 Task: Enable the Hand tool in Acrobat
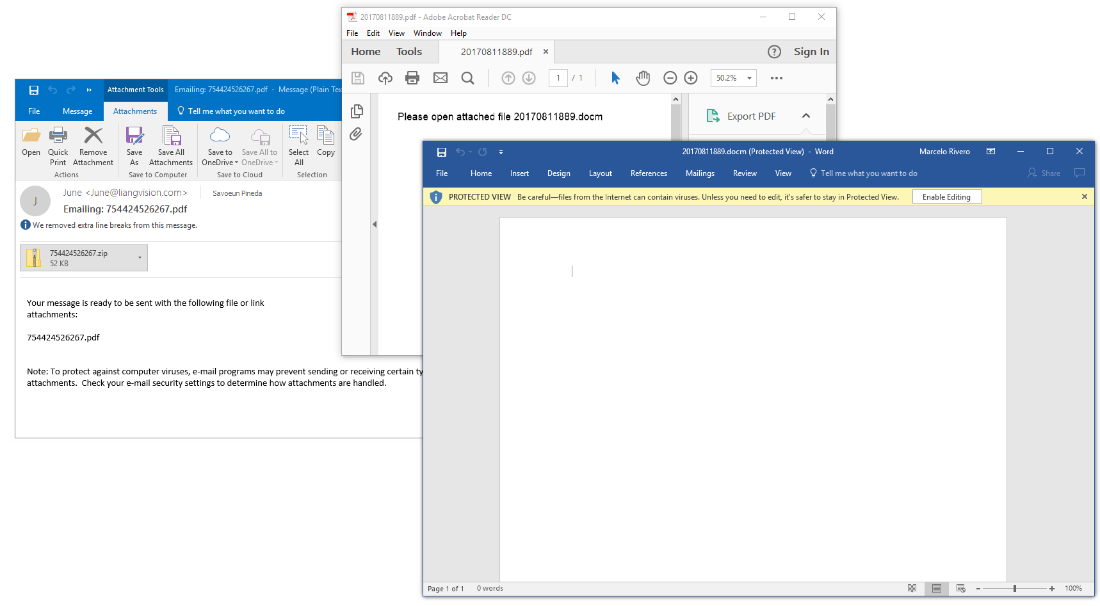click(x=642, y=77)
